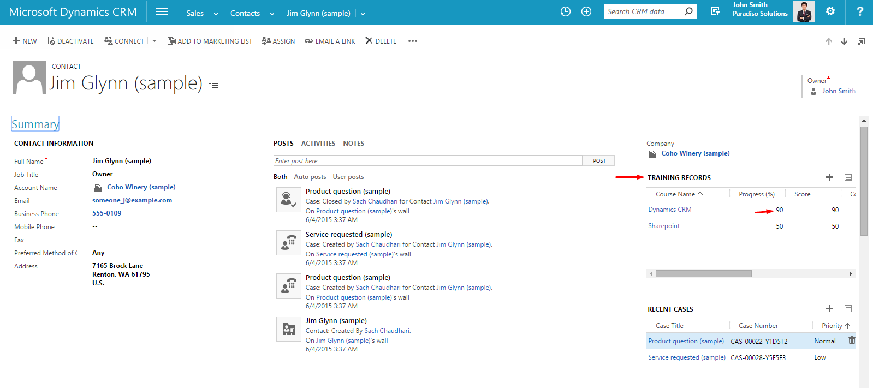Image resolution: width=873 pixels, height=388 pixels.
Task: Click John Smith's profile picture
Action: point(804,11)
